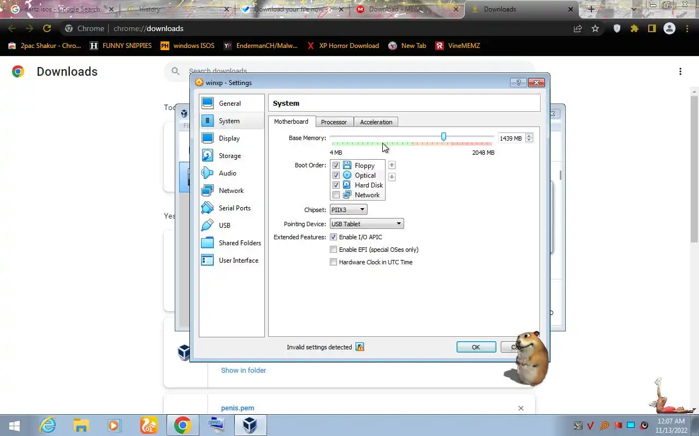Open Chrome share page icon
The image size is (699, 436).
click(578, 28)
